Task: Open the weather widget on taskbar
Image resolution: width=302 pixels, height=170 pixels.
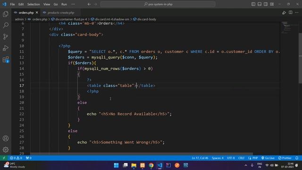Action: (15, 165)
